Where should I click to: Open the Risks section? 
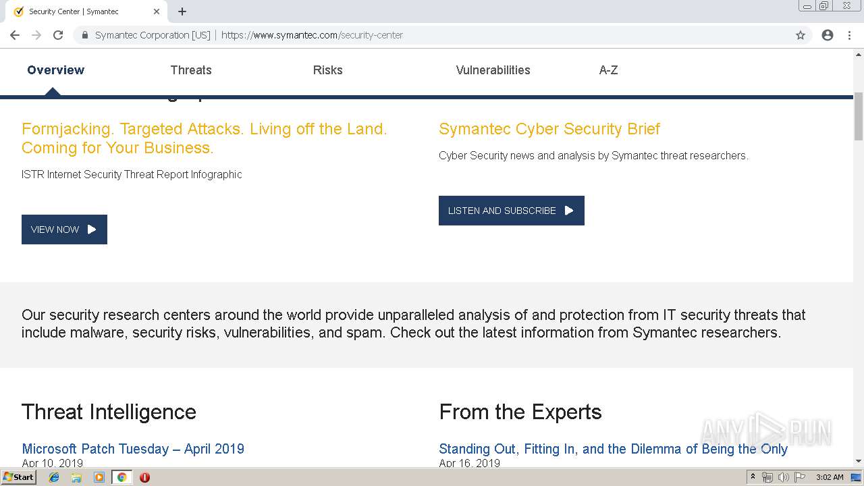pos(328,70)
